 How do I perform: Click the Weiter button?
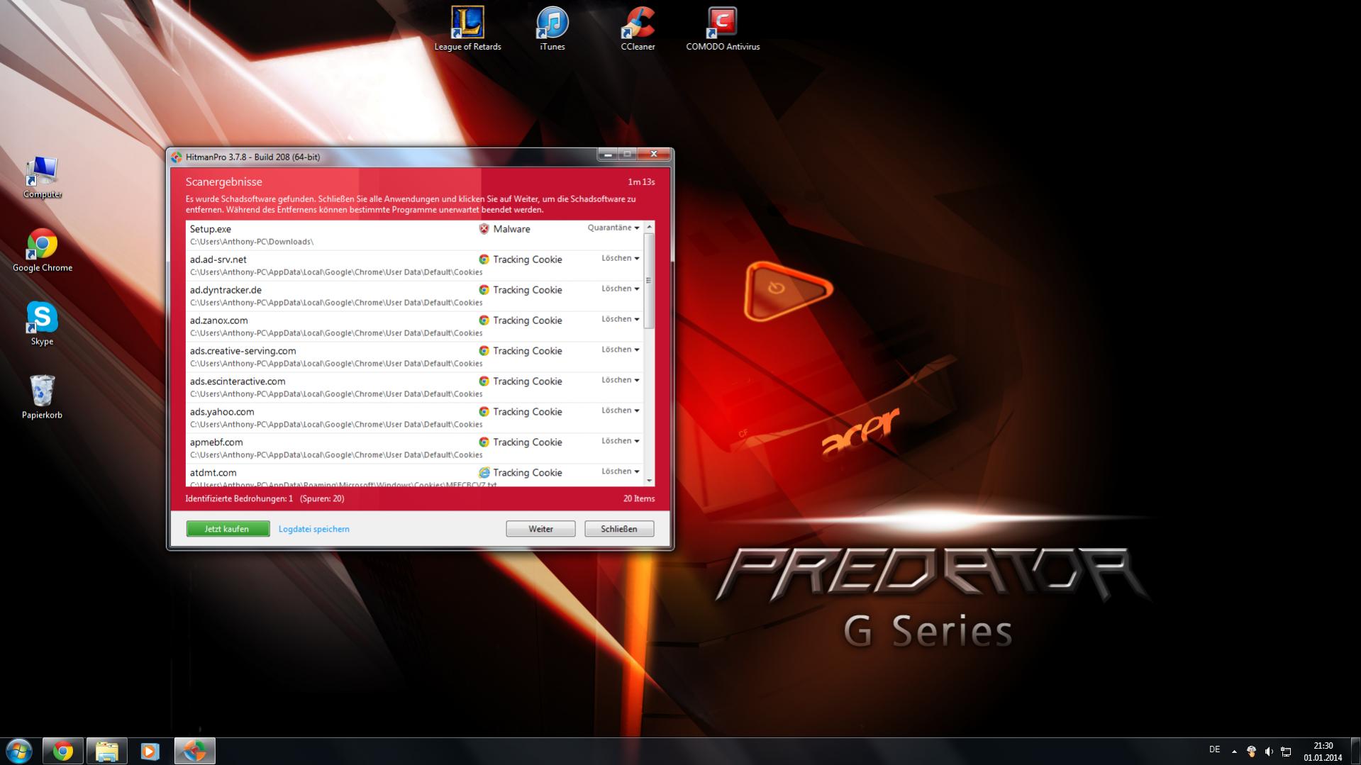(x=540, y=529)
